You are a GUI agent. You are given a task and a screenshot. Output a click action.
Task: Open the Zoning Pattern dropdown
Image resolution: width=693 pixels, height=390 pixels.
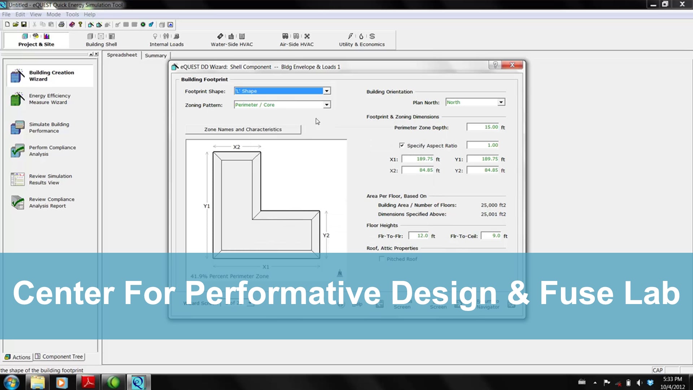[x=326, y=104]
